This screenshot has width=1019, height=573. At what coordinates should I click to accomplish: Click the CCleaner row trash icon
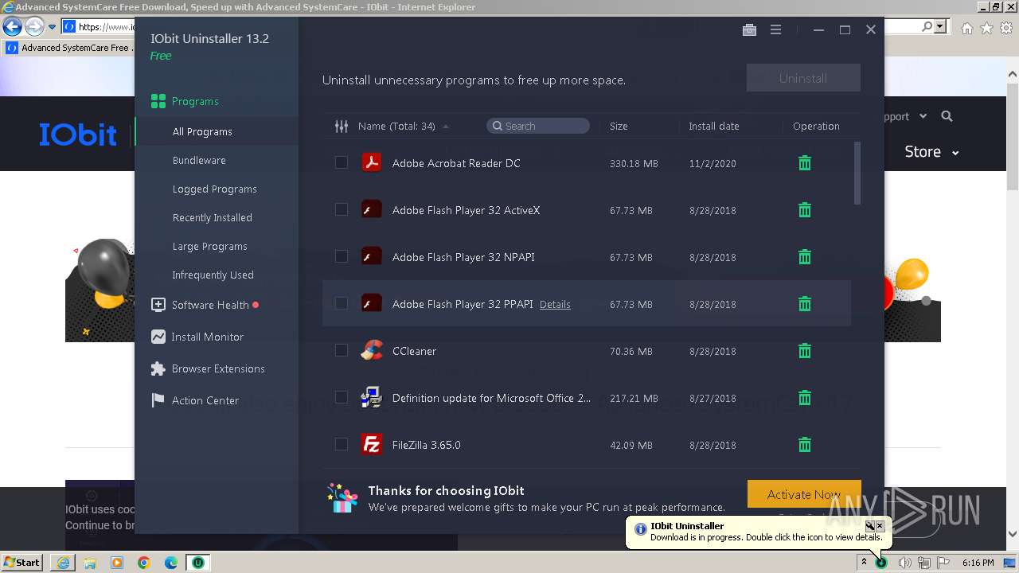(x=805, y=351)
